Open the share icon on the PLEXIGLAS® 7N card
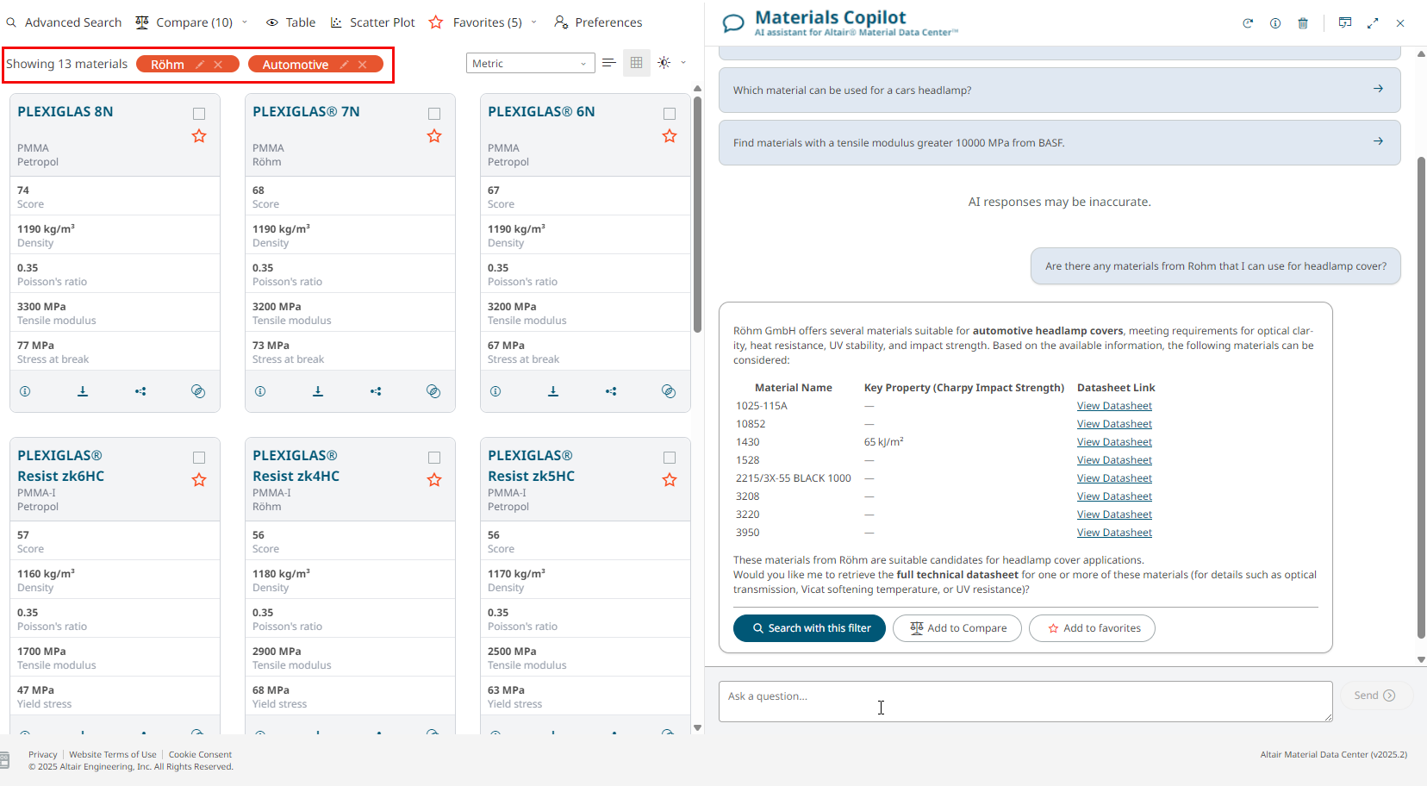1427x786 pixels. [x=376, y=391]
